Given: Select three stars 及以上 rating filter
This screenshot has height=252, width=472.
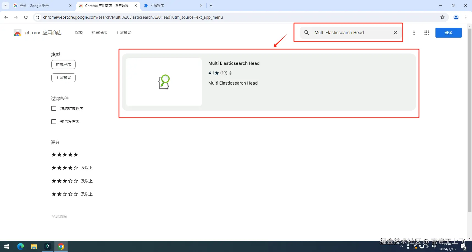Looking at the screenshot, I should click(x=72, y=181).
